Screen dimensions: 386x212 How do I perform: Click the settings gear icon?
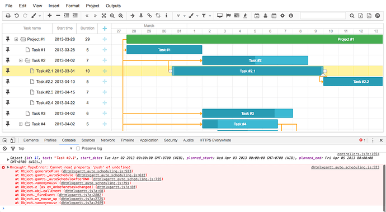pyautogui.click(x=283, y=16)
